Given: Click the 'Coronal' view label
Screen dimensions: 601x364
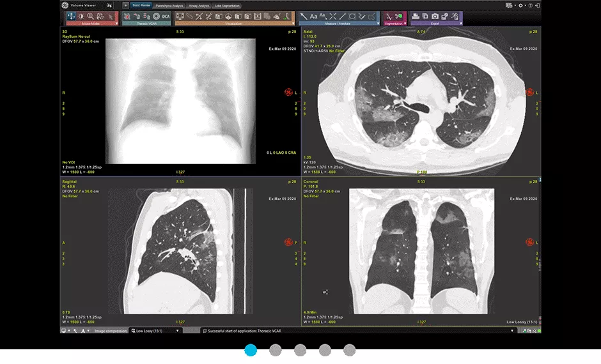Looking at the screenshot, I should [x=311, y=181].
